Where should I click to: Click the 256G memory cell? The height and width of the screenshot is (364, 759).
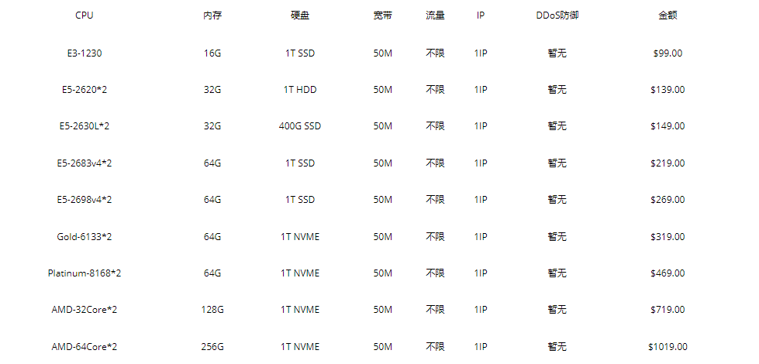point(212,346)
